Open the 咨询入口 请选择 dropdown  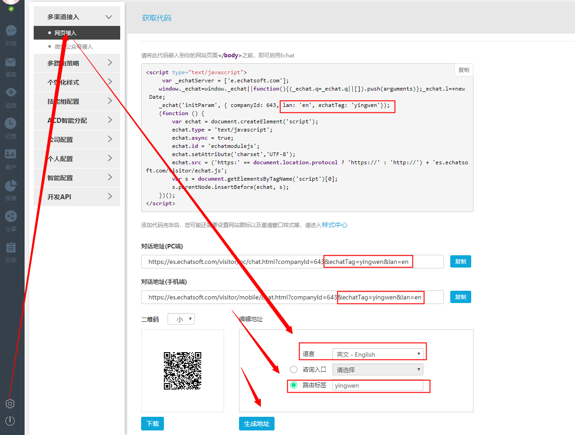coord(378,369)
